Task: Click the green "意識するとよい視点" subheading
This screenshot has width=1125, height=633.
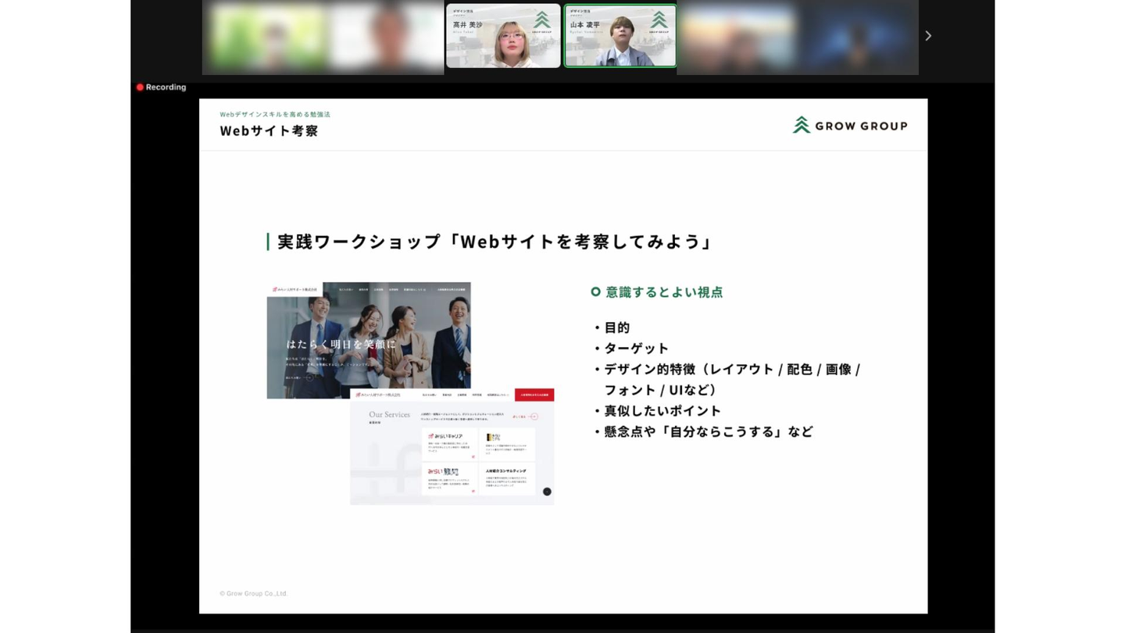Action: tap(664, 292)
